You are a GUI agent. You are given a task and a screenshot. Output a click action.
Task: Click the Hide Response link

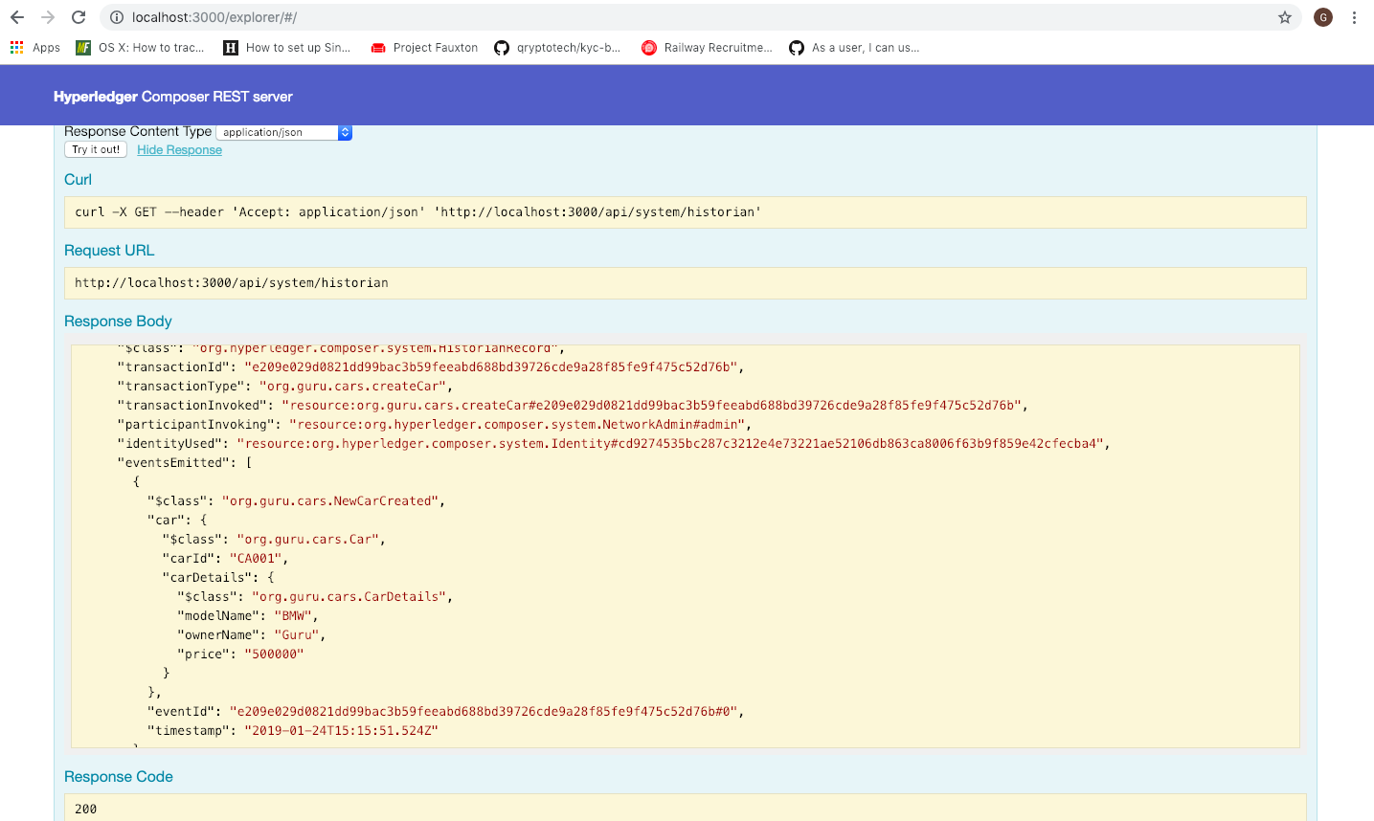[179, 150]
